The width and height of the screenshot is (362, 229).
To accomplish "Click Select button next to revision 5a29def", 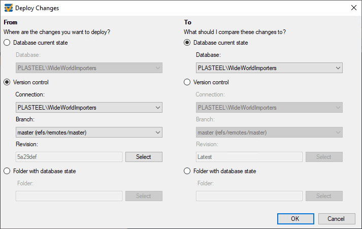I will pyautogui.click(x=144, y=157).
